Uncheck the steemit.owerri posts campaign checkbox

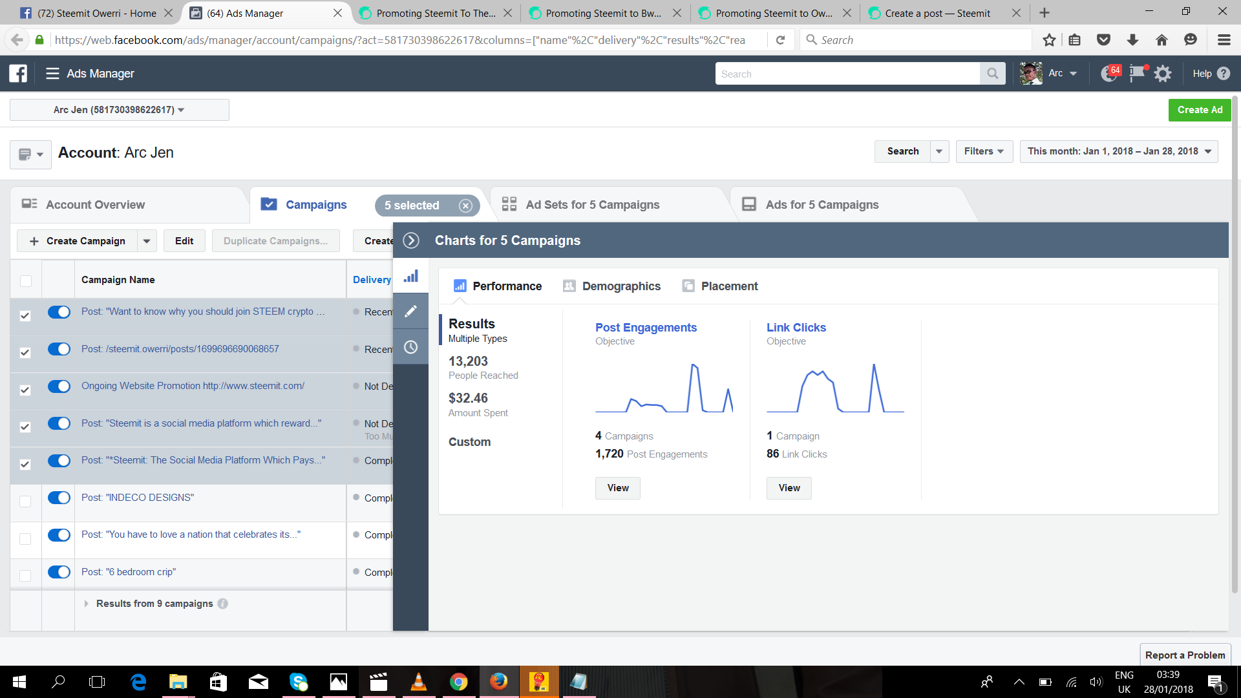pos(25,353)
